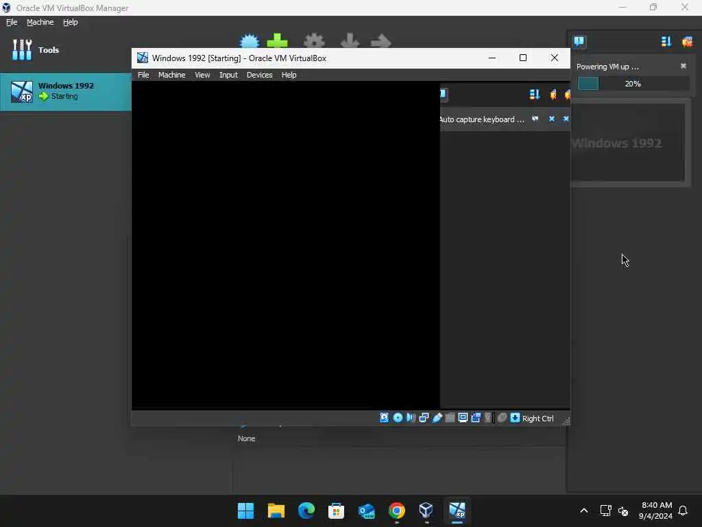Open the Machine menu in the Windows 1992 VM window

coord(172,75)
